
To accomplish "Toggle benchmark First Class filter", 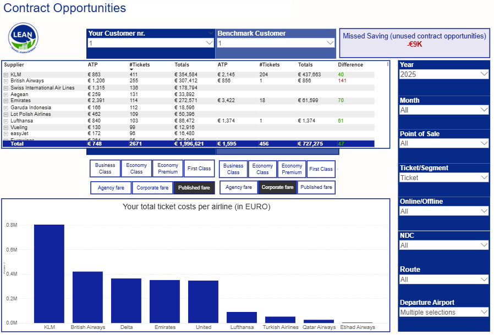I will [x=321, y=169].
